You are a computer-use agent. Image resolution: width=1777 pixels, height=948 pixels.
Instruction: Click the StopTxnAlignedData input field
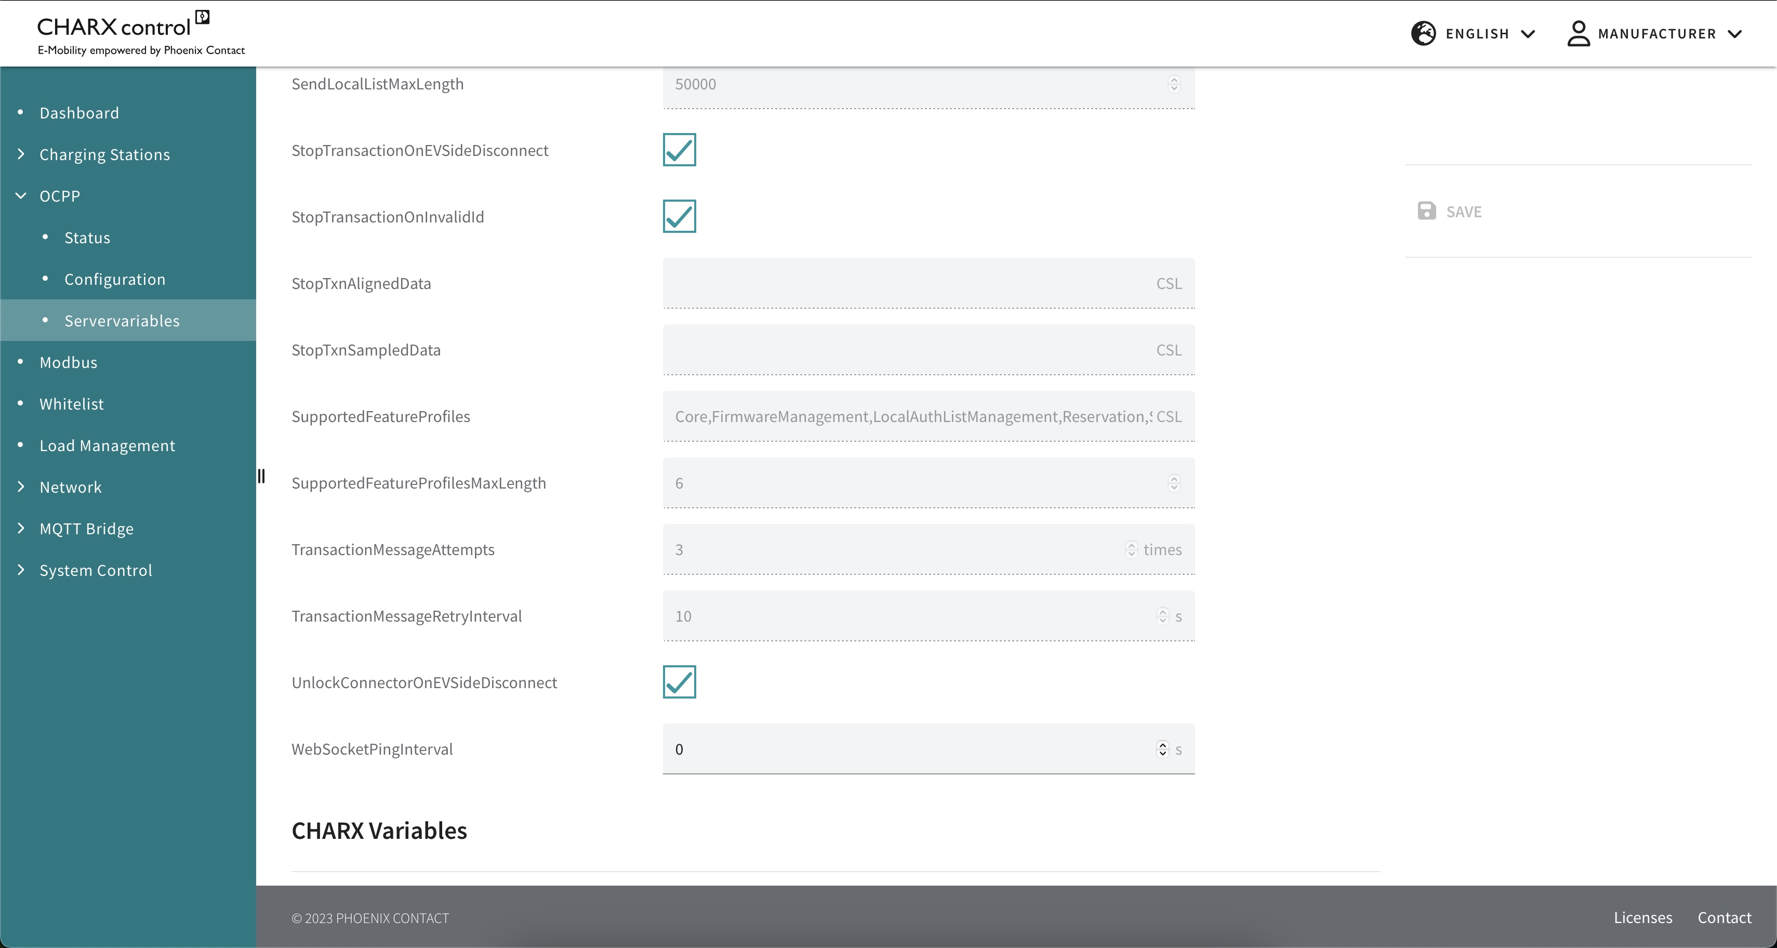[x=929, y=283]
